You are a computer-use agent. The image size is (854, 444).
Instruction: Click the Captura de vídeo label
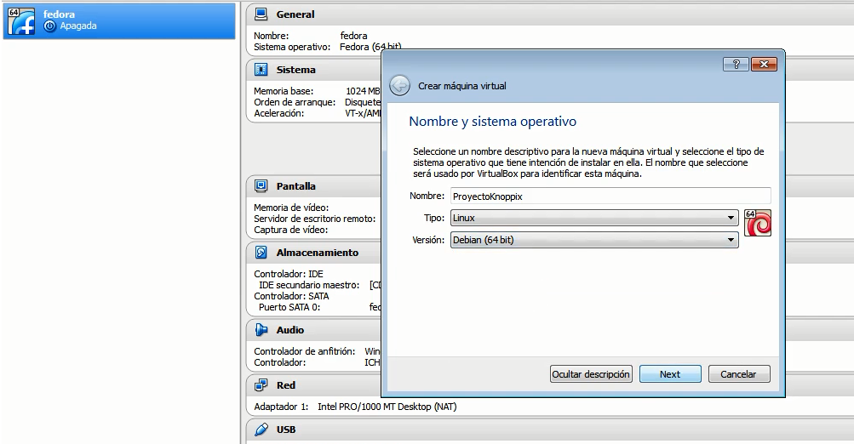(291, 230)
